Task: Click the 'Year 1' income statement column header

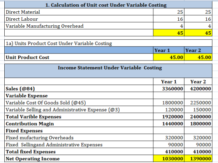Action: [169, 81]
